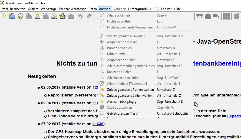Open version link 11639
The image size is (241, 139).
click(98, 124)
